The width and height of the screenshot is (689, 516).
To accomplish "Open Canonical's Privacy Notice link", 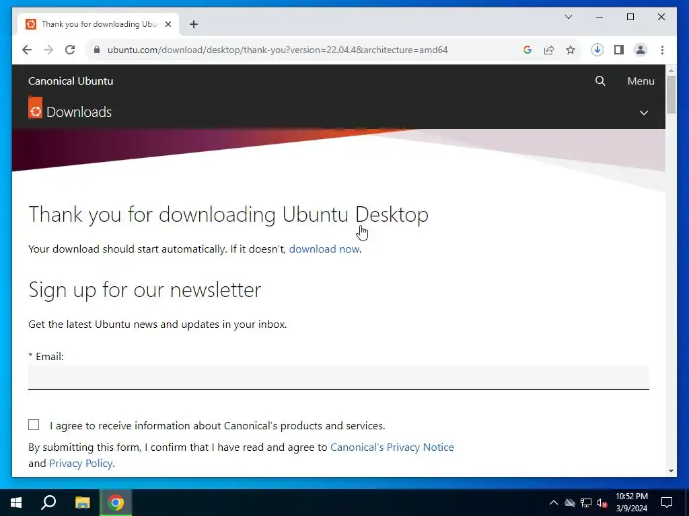I will coord(392,447).
